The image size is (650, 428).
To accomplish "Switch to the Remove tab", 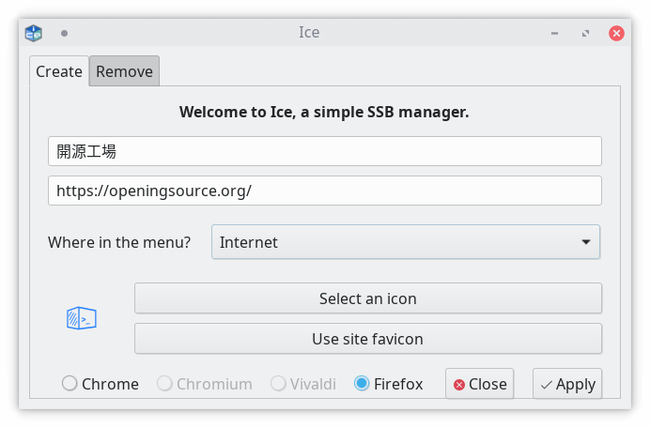I will click(x=124, y=71).
